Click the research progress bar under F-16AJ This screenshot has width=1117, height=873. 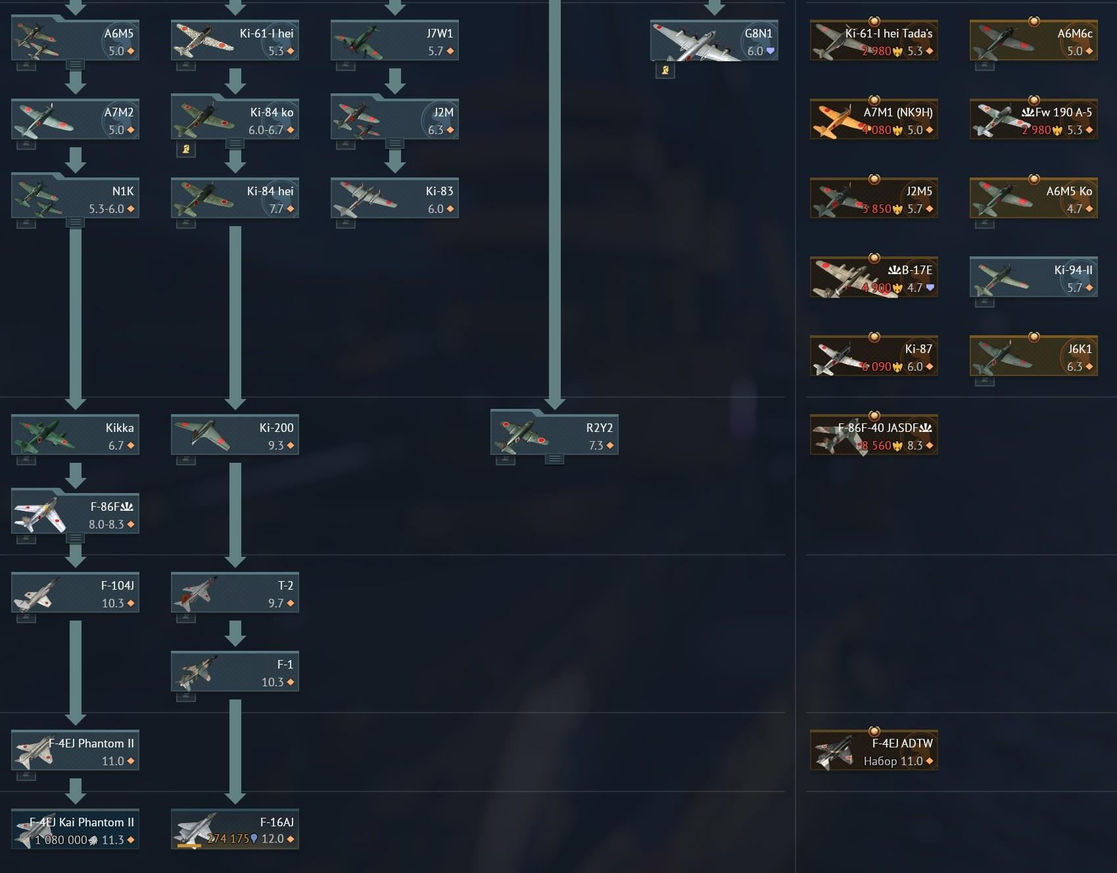tap(190, 847)
